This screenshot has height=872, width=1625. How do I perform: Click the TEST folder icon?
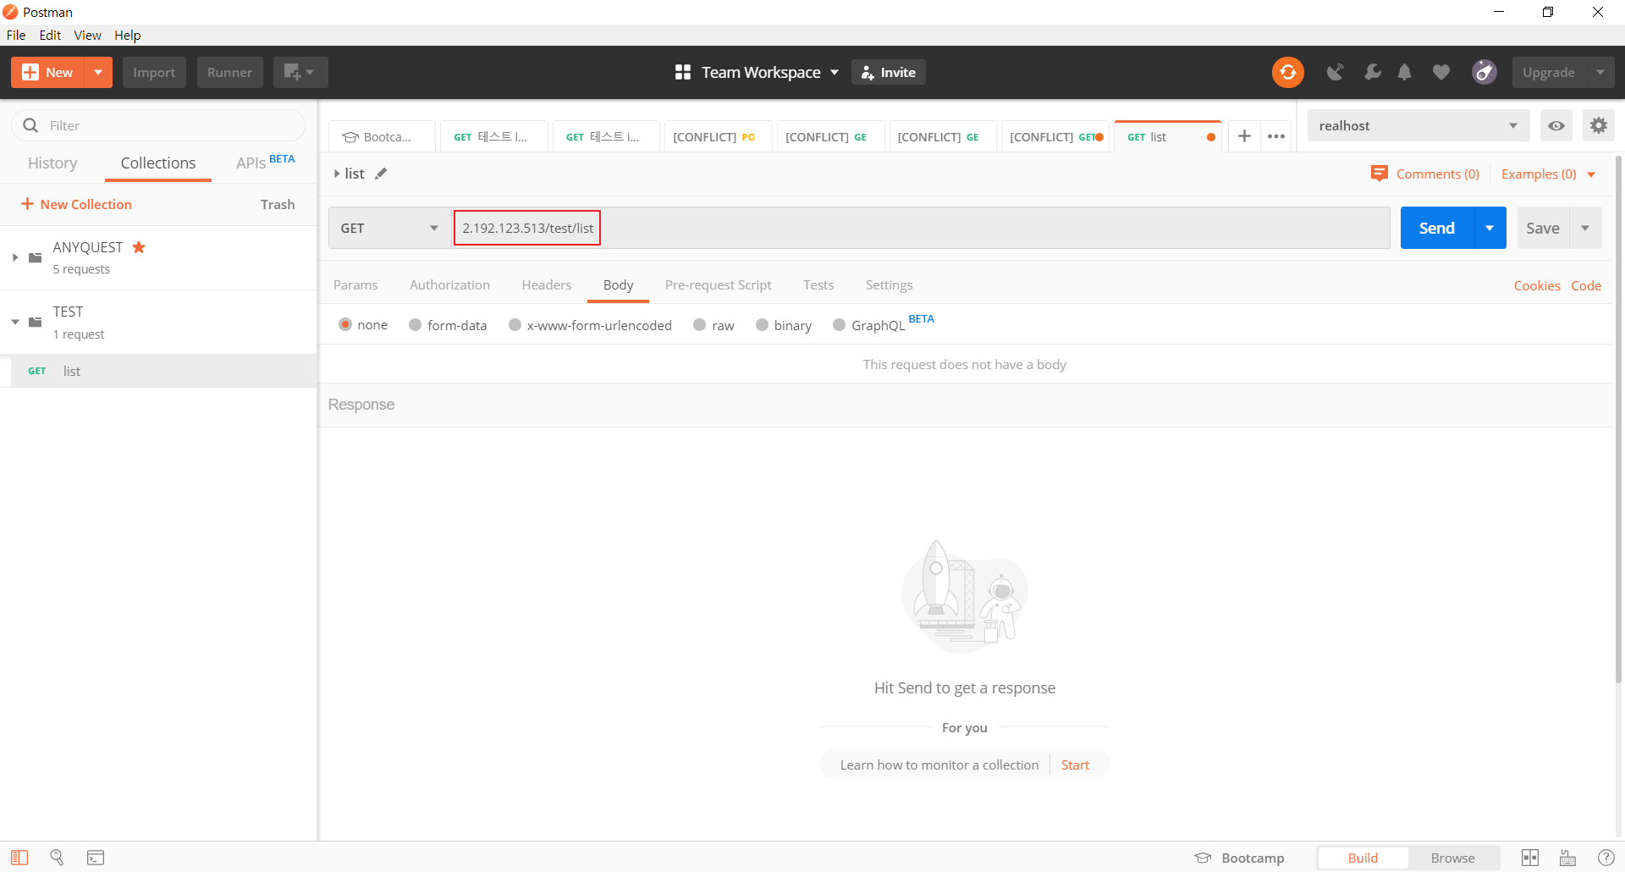click(x=35, y=322)
